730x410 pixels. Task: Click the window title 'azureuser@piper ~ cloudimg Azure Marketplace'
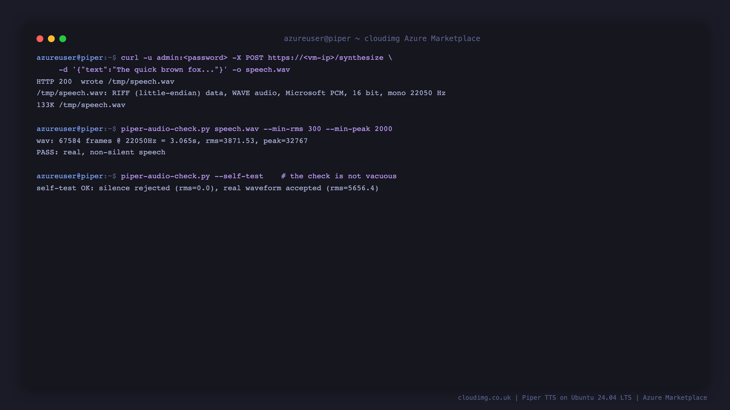(x=382, y=39)
